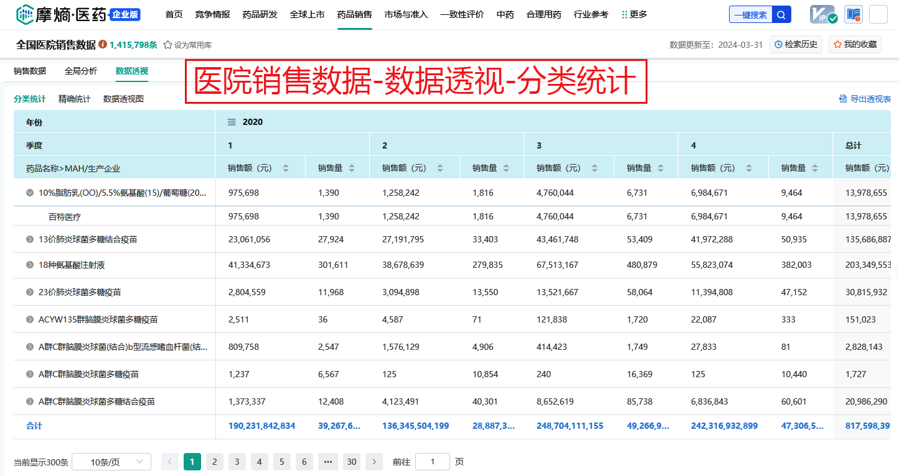Open 药品研发 in top navigation
Image resolution: width=899 pixels, height=476 pixels.
(x=260, y=14)
